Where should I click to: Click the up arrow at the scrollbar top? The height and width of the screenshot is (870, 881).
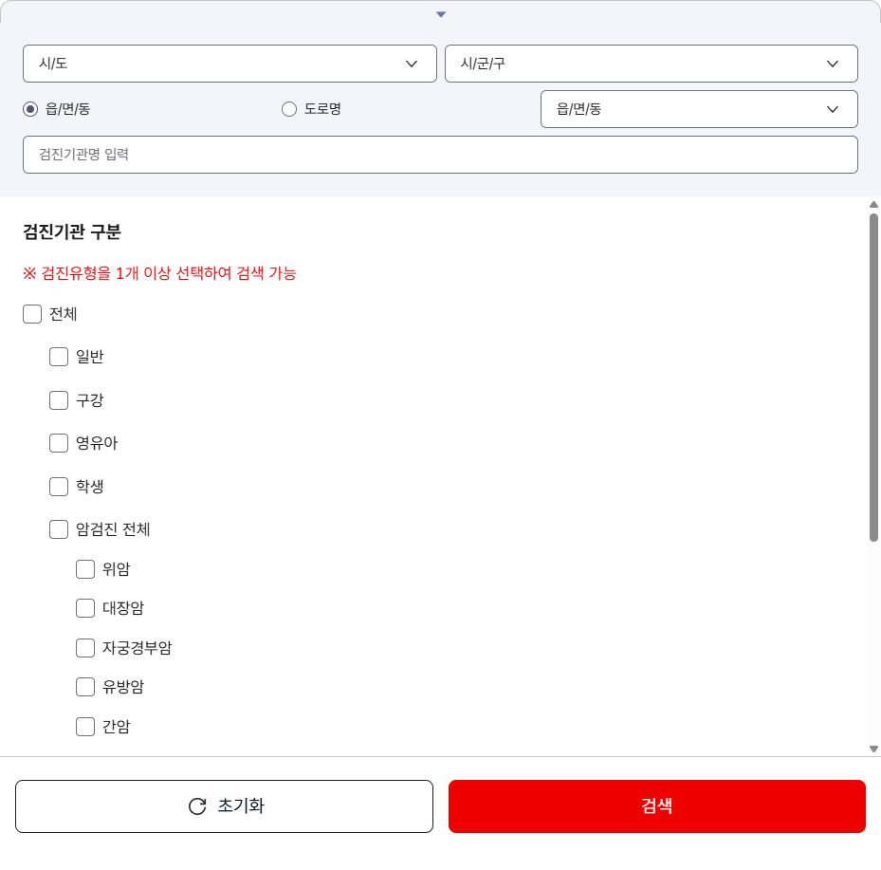[x=874, y=203]
